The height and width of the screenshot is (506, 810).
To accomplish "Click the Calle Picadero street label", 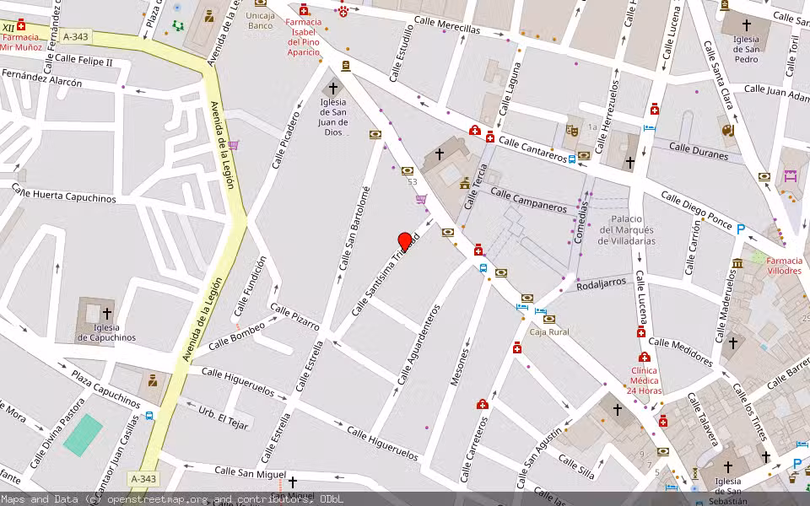I will click(286, 139).
